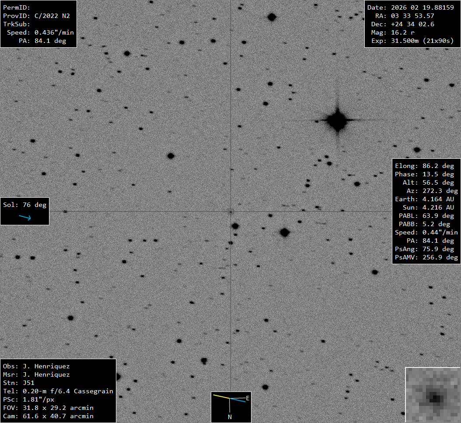Select the Elong 86.2 deg line
This screenshot has height=423, width=461.
click(424, 166)
